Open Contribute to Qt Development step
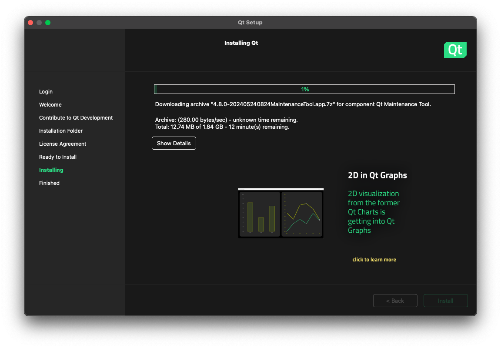501x348 pixels. click(76, 118)
